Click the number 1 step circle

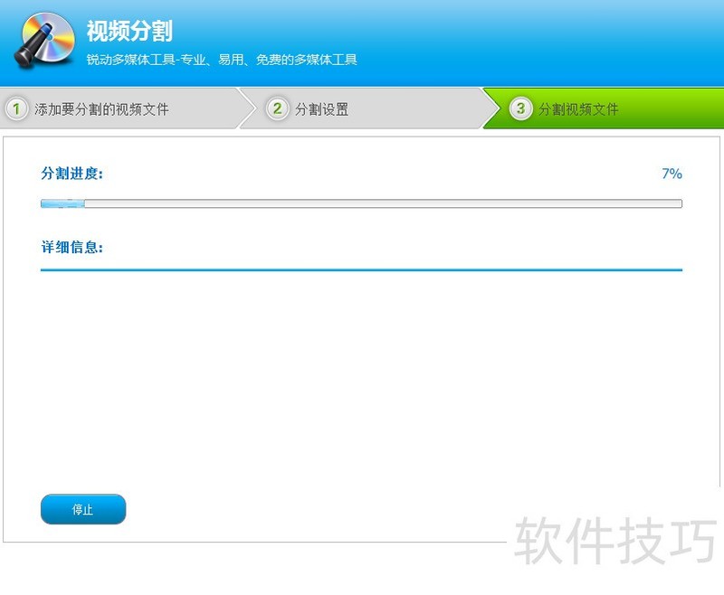point(16,109)
